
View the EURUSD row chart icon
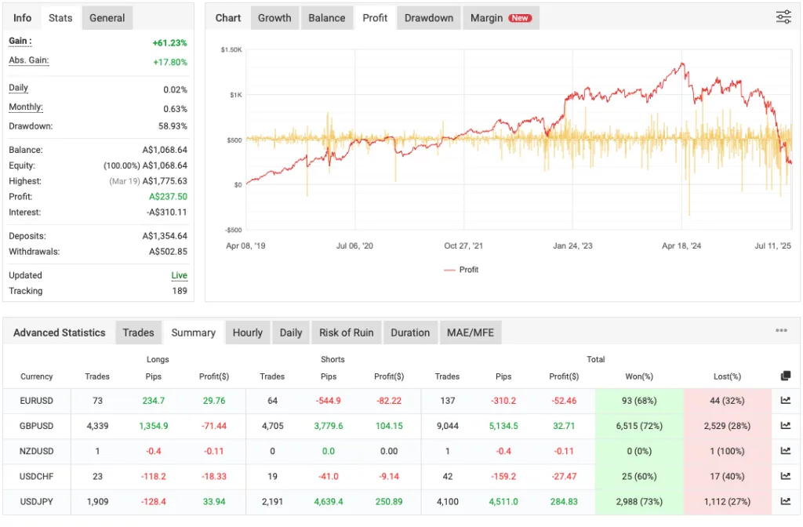[x=785, y=401]
